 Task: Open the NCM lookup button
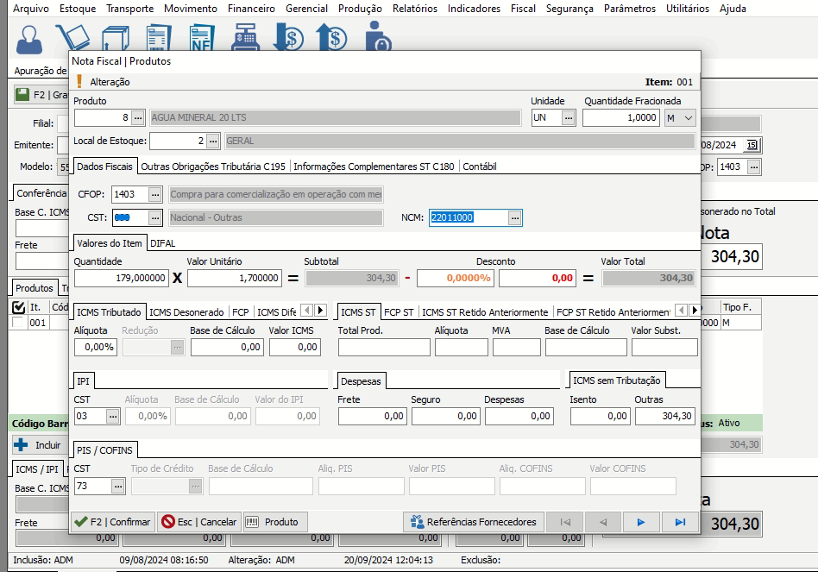(x=514, y=218)
